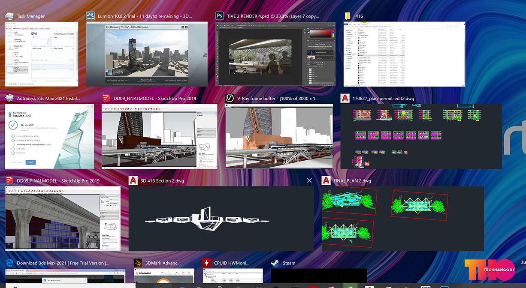The height and width of the screenshot is (288, 526).
Task: Click the blue Start button in 3ds Max installer
Action: pos(30,162)
